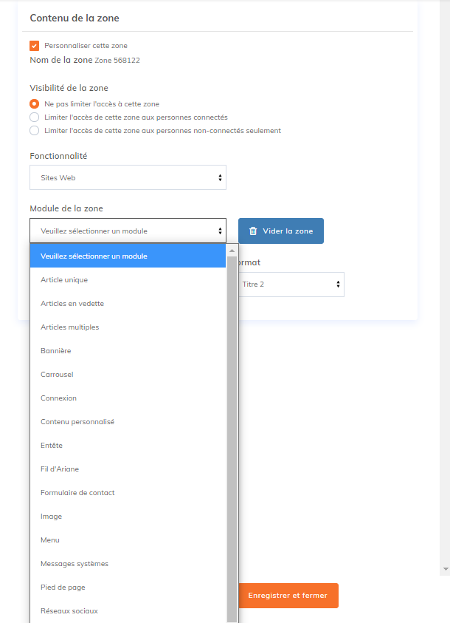Screen dimensions: 450x623
Task: Select Carrousel module option
Action: pyautogui.click(x=57, y=375)
